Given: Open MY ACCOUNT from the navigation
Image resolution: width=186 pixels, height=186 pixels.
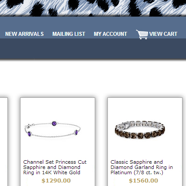Looking at the screenshot, I should [110, 34].
